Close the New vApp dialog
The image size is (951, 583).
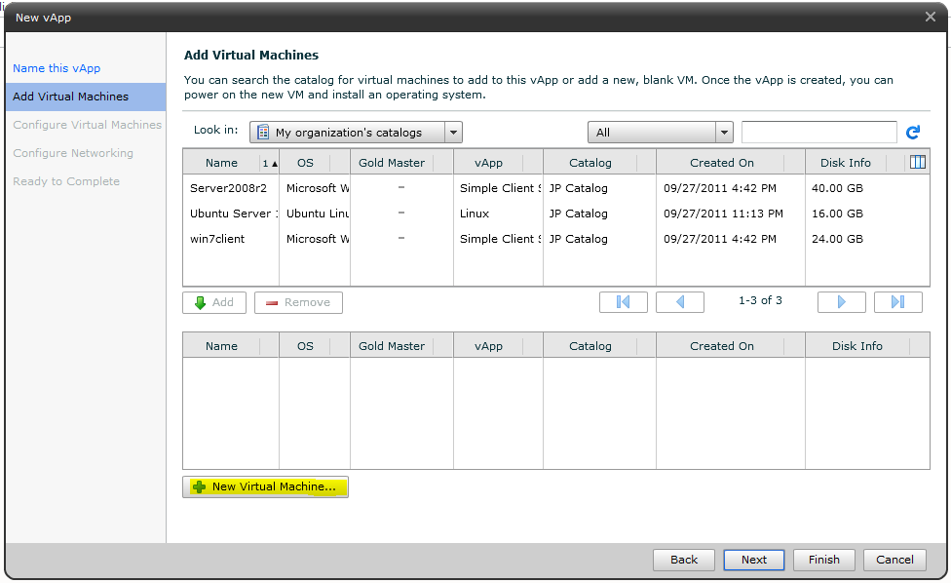[x=931, y=17]
